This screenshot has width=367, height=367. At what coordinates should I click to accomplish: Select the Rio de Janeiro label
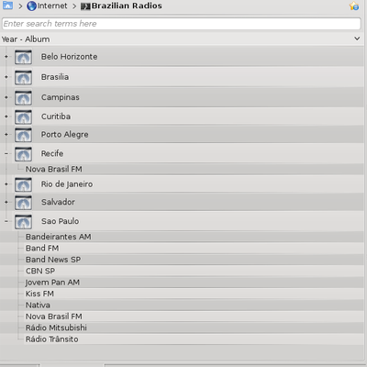pos(67,184)
